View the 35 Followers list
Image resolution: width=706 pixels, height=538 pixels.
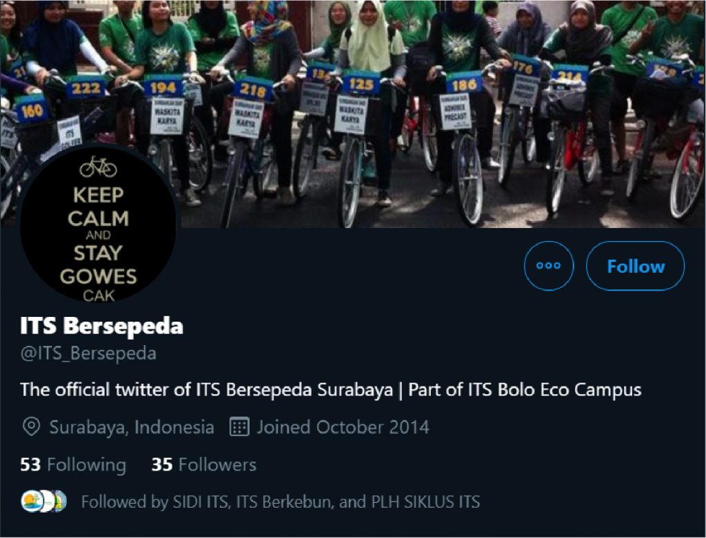pos(204,465)
